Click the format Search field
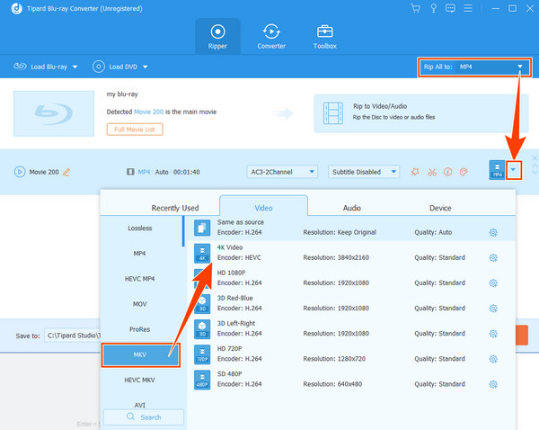Image resolution: width=539 pixels, height=430 pixels. coord(144,417)
